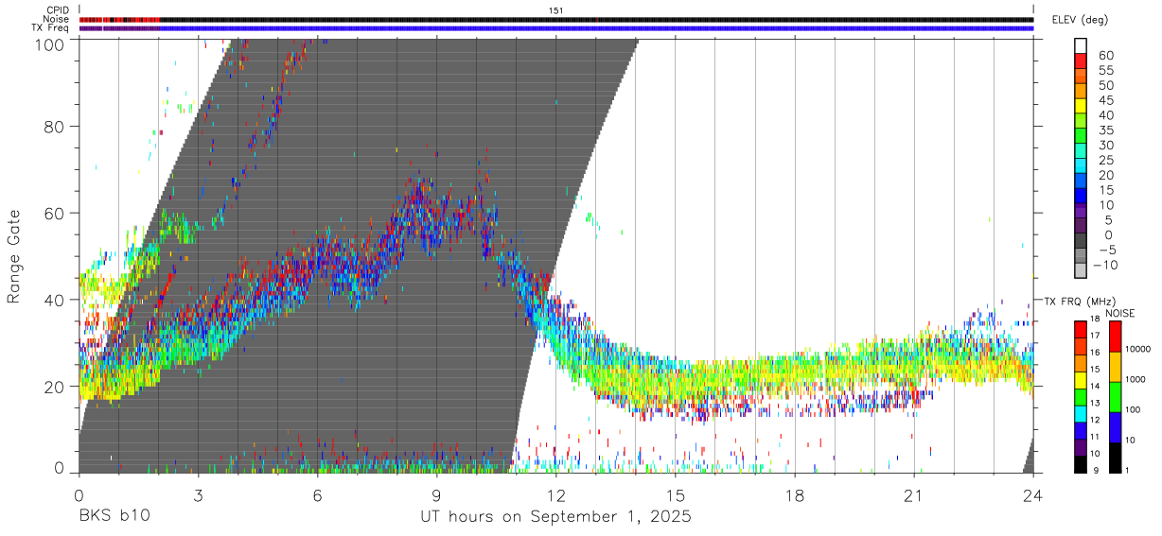The width and height of the screenshot is (1162, 536).
Task: Click the Noise row label
Action: click(x=58, y=19)
